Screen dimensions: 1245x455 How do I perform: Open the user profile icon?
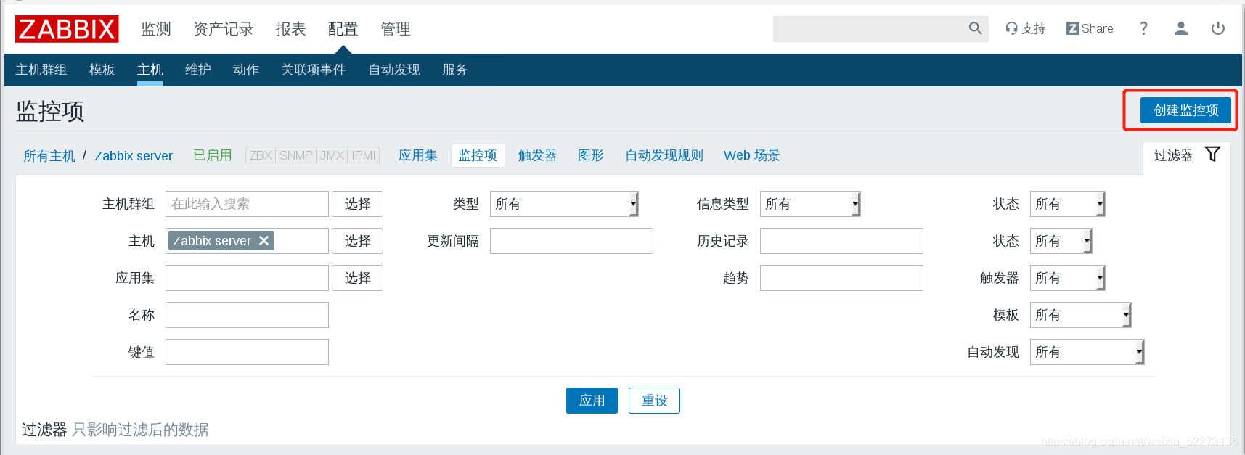[x=1181, y=28]
